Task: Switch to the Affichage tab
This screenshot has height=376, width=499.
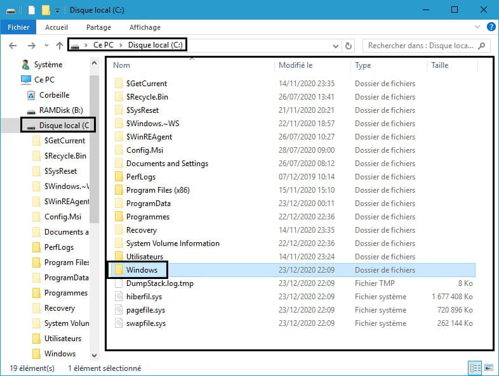Action: click(145, 27)
